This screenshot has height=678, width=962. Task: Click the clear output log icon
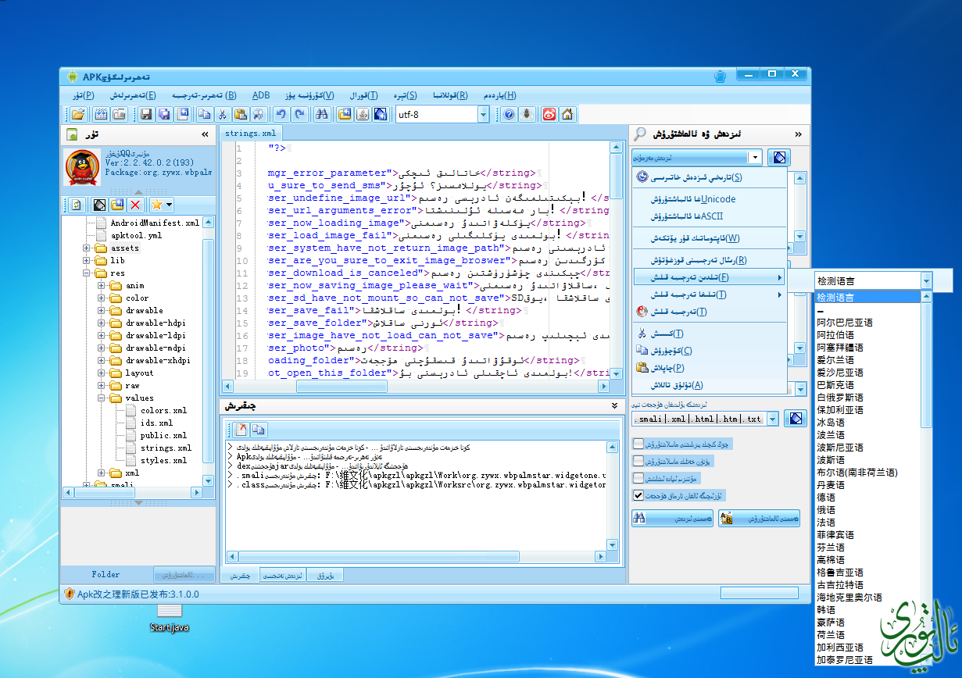241,430
